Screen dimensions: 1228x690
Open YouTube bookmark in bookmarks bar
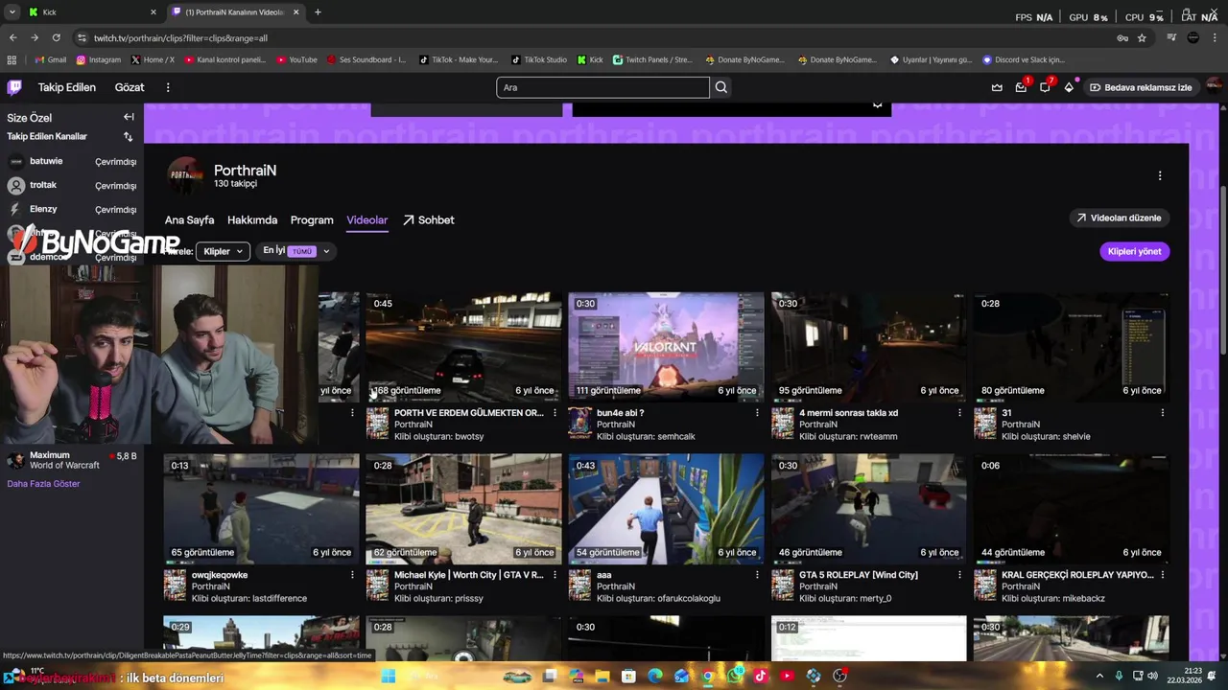296,59
